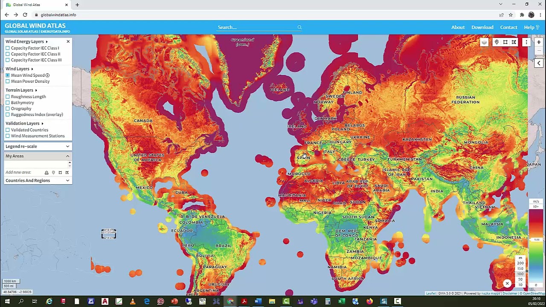
Task: Select 200 m height on height selector
Action: click(520, 263)
